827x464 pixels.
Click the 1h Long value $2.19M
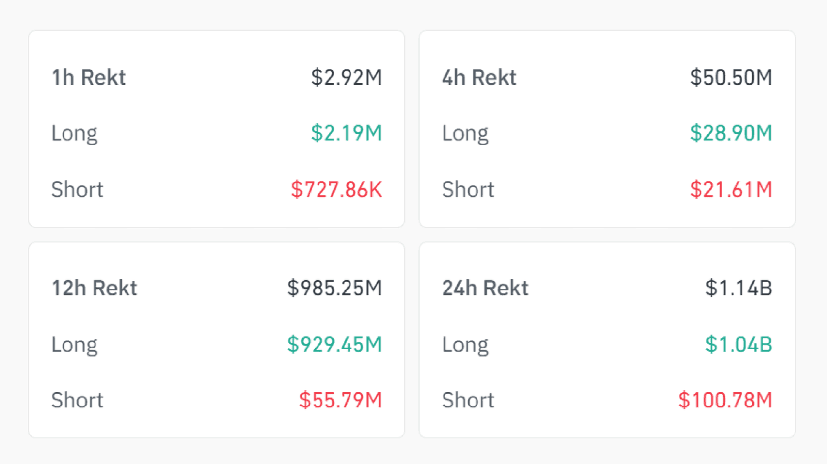click(x=346, y=133)
